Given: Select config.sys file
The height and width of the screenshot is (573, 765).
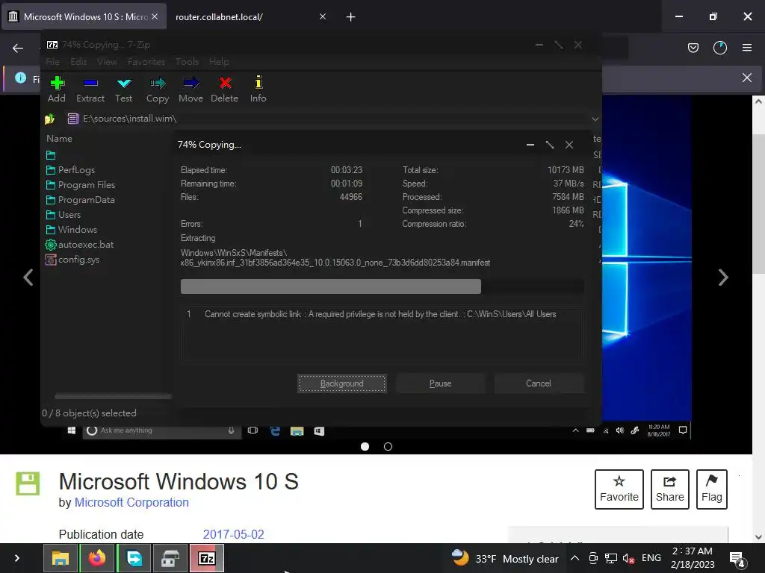Looking at the screenshot, I should coord(72,259).
